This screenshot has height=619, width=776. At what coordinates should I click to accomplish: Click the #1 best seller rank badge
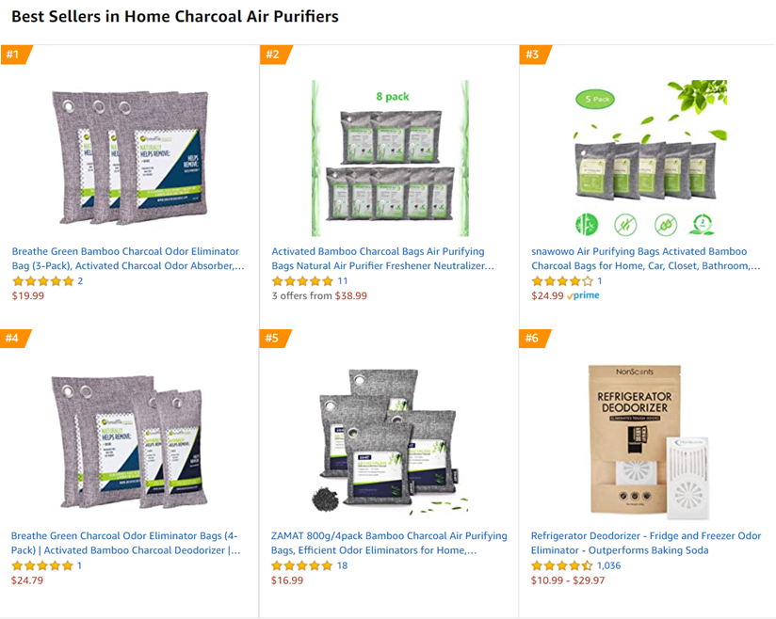(15, 55)
